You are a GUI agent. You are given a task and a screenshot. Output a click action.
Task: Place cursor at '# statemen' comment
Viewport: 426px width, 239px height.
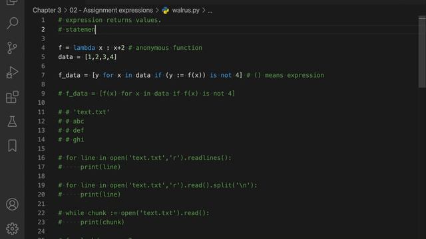(77, 29)
